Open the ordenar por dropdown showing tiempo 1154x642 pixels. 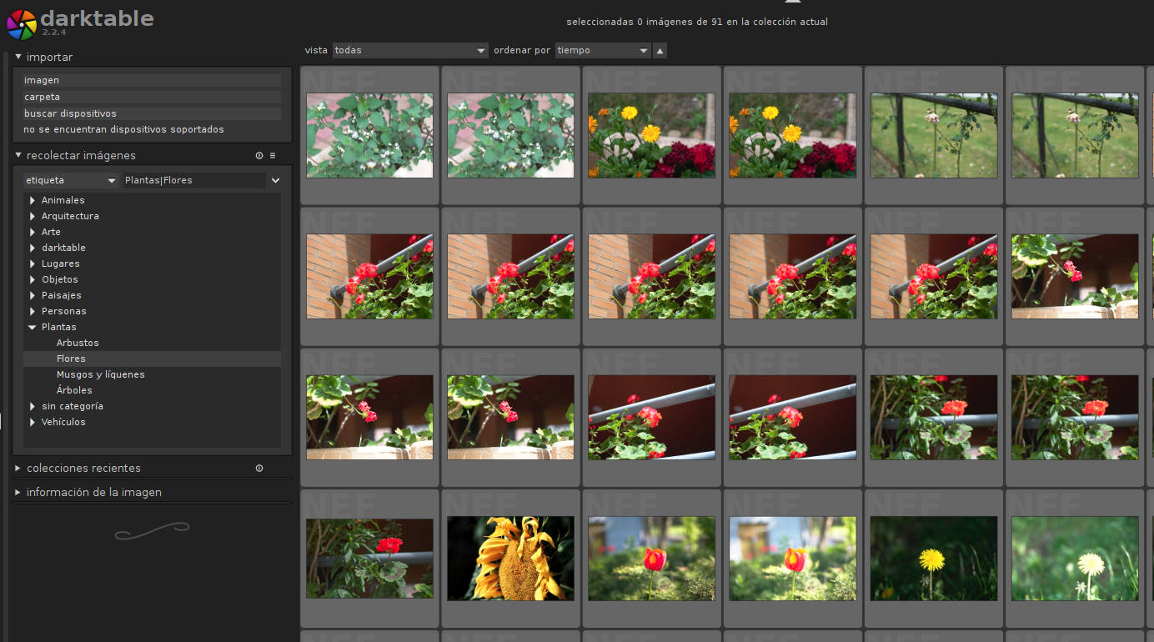[x=603, y=51]
